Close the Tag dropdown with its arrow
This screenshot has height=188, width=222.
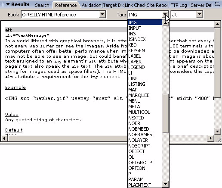click(x=165, y=14)
